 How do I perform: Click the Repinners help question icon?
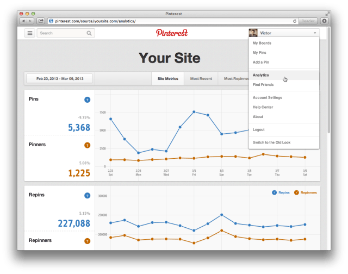[x=87, y=241]
